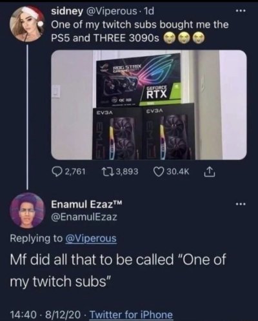Select the Enamul Ezaz display name
Image resolution: width=258 pixels, height=321 pixels.
(x=86, y=204)
